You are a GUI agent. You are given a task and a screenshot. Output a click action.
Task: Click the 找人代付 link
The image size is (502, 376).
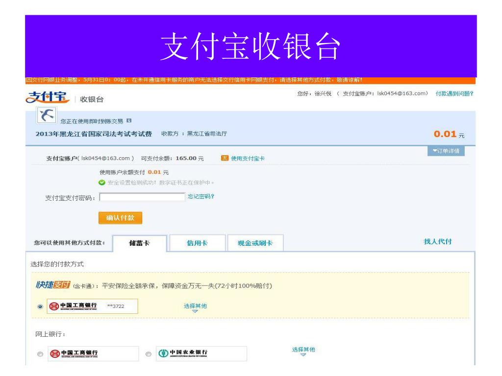pos(438,241)
